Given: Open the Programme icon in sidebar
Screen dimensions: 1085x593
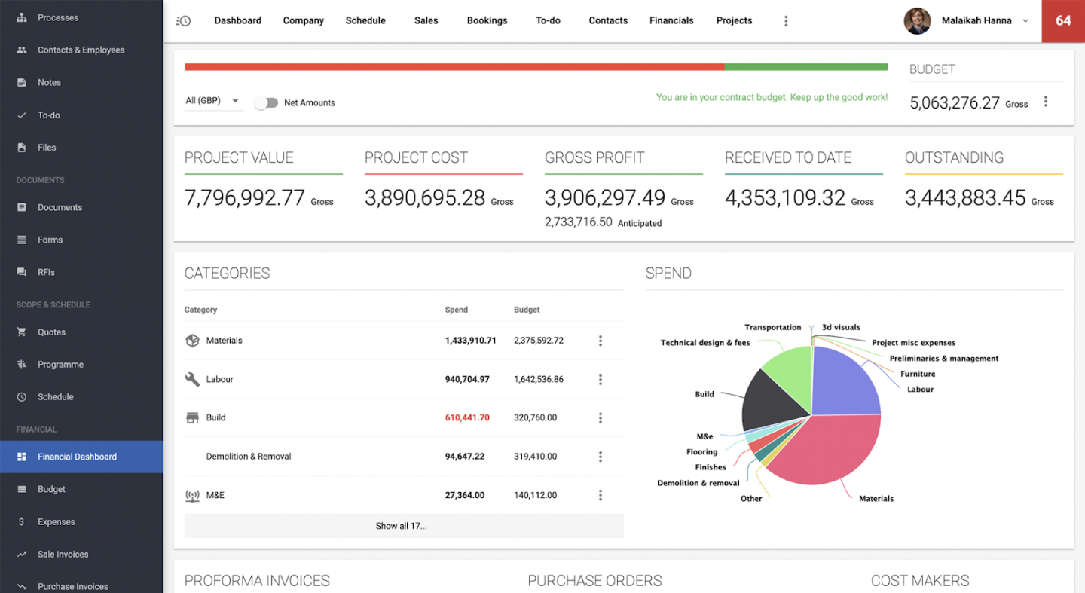Looking at the screenshot, I should 22,365.
